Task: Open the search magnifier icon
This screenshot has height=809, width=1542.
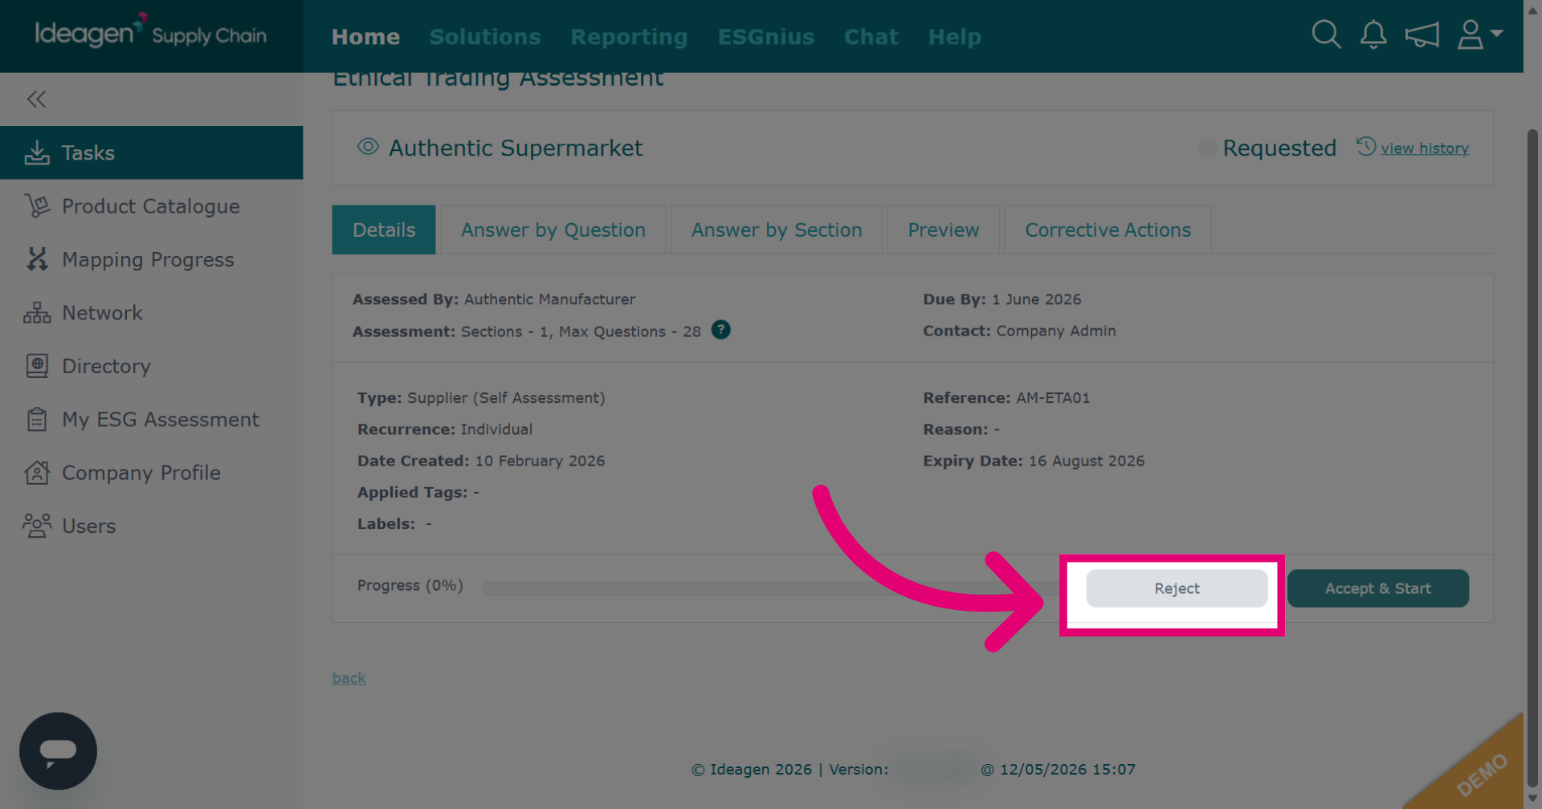Action: [1326, 35]
